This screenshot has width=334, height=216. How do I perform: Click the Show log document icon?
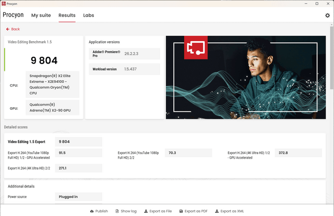tap(117, 211)
